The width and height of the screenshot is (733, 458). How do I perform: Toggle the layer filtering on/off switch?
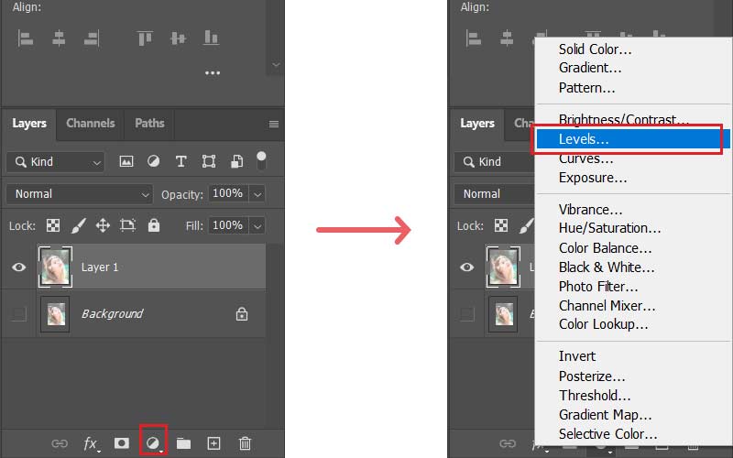(x=261, y=160)
